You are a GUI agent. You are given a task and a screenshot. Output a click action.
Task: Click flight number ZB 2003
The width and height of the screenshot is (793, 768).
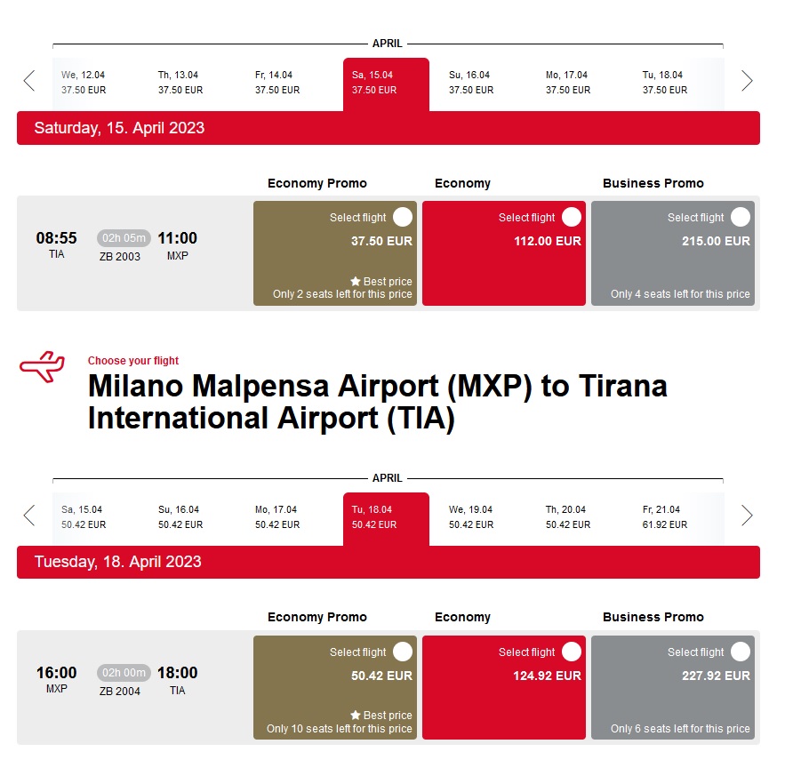click(120, 257)
